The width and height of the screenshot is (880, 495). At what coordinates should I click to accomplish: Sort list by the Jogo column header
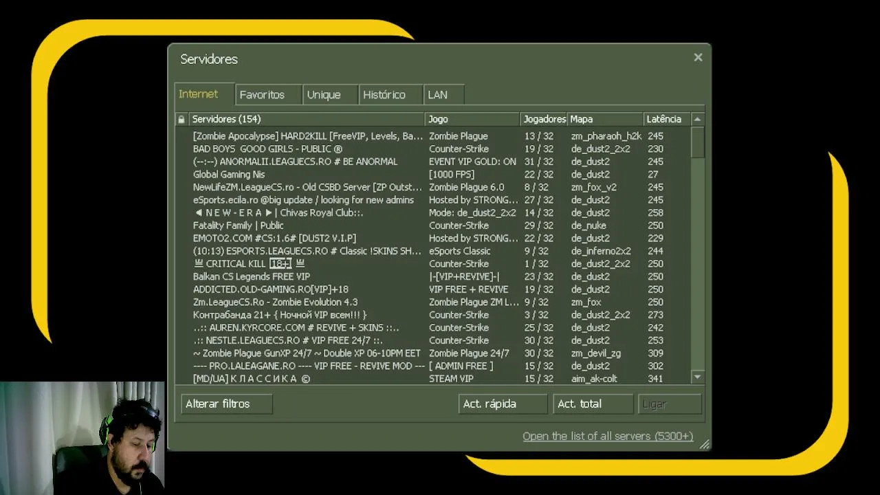point(472,119)
